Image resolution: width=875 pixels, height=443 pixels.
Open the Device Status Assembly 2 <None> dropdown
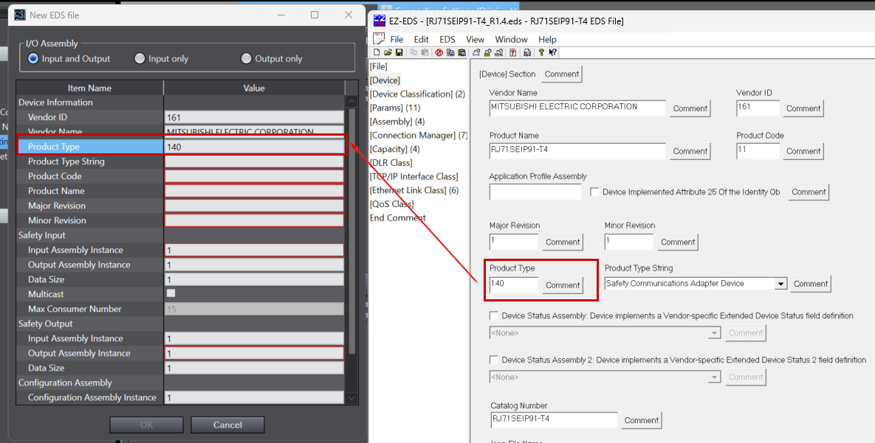714,377
